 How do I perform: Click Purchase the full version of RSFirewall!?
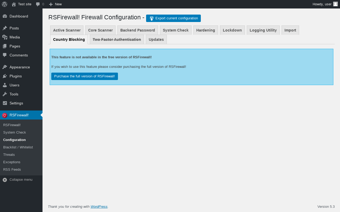84,76
